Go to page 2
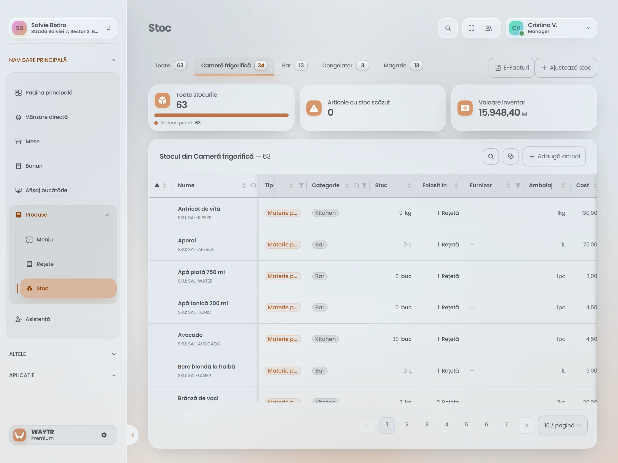Viewport: 618px width, 463px height. (x=407, y=424)
